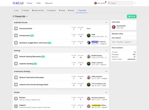Open the Audentio Gaming forum link
Screen dimensions: 149x110
(x=26, y=63)
